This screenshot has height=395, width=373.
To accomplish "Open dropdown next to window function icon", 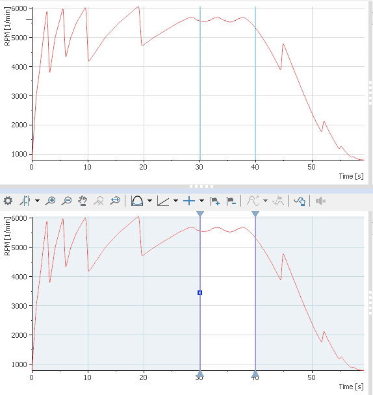I will tap(149, 201).
